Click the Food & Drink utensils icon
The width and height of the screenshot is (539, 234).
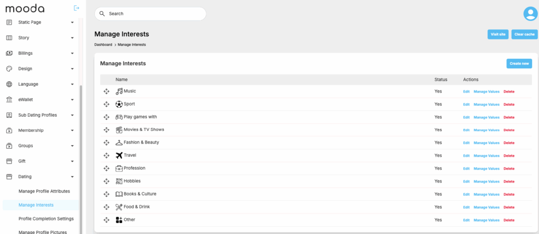(x=119, y=207)
